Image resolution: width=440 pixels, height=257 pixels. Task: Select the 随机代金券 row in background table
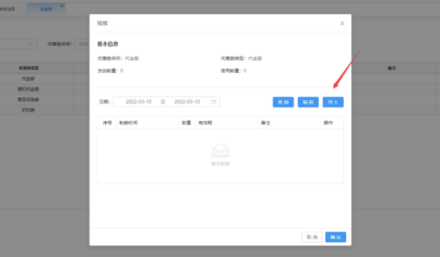tap(28, 89)
